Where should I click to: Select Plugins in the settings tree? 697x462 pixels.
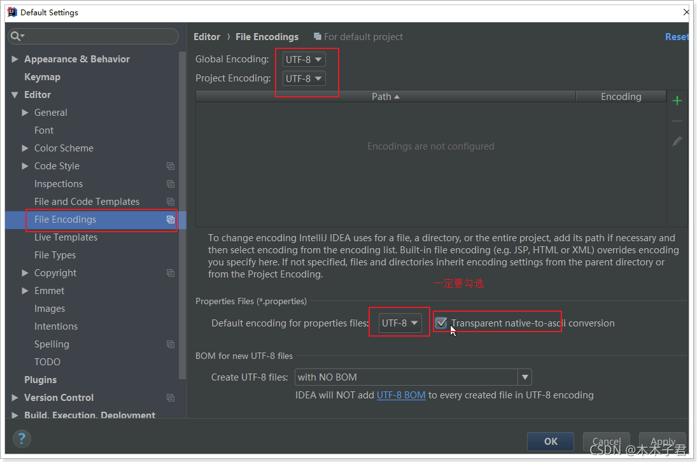click(x=41, y=380)
